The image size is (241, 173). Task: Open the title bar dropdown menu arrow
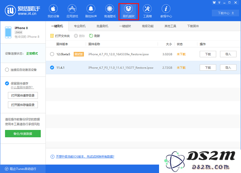[219, 3]
